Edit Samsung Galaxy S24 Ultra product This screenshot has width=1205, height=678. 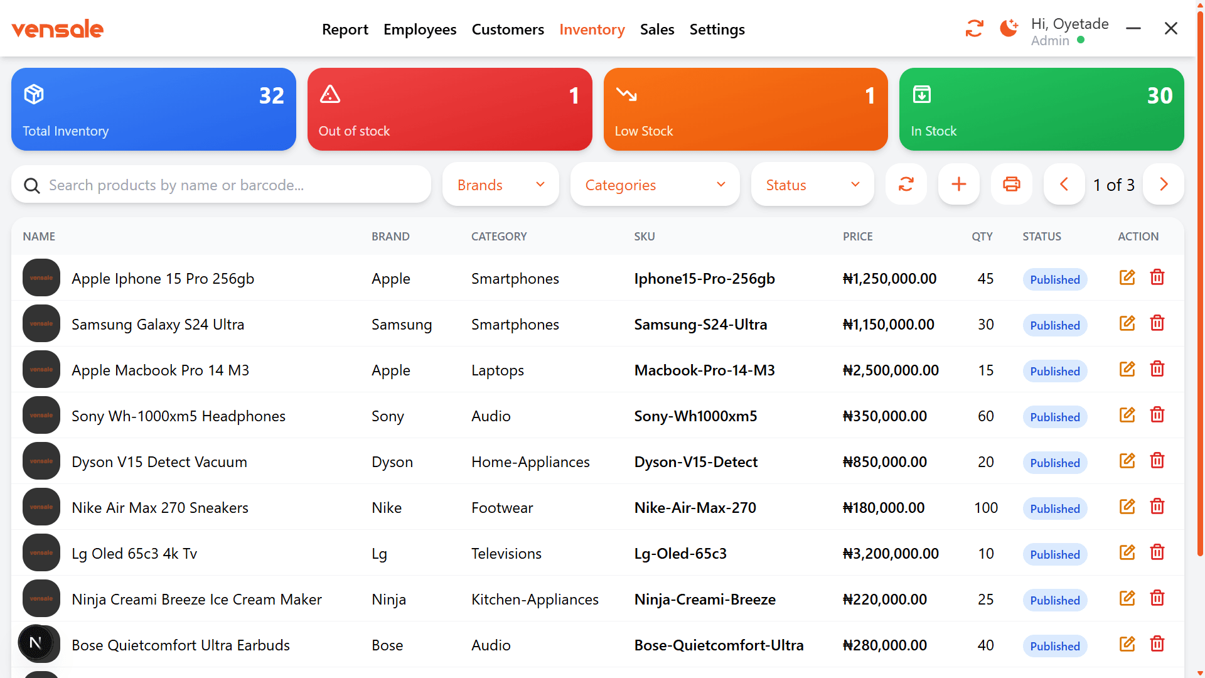[1127, 323]
